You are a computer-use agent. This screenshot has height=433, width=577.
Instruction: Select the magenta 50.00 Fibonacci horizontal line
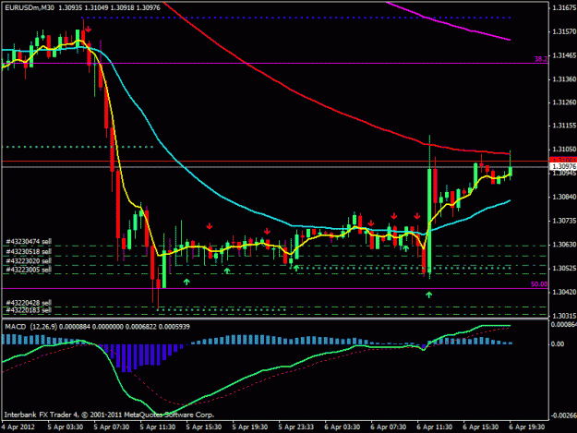click(275, 288)
